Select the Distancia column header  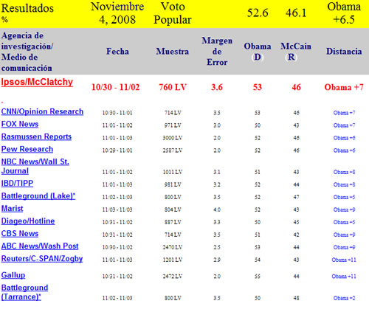click(x=344, y=52)
